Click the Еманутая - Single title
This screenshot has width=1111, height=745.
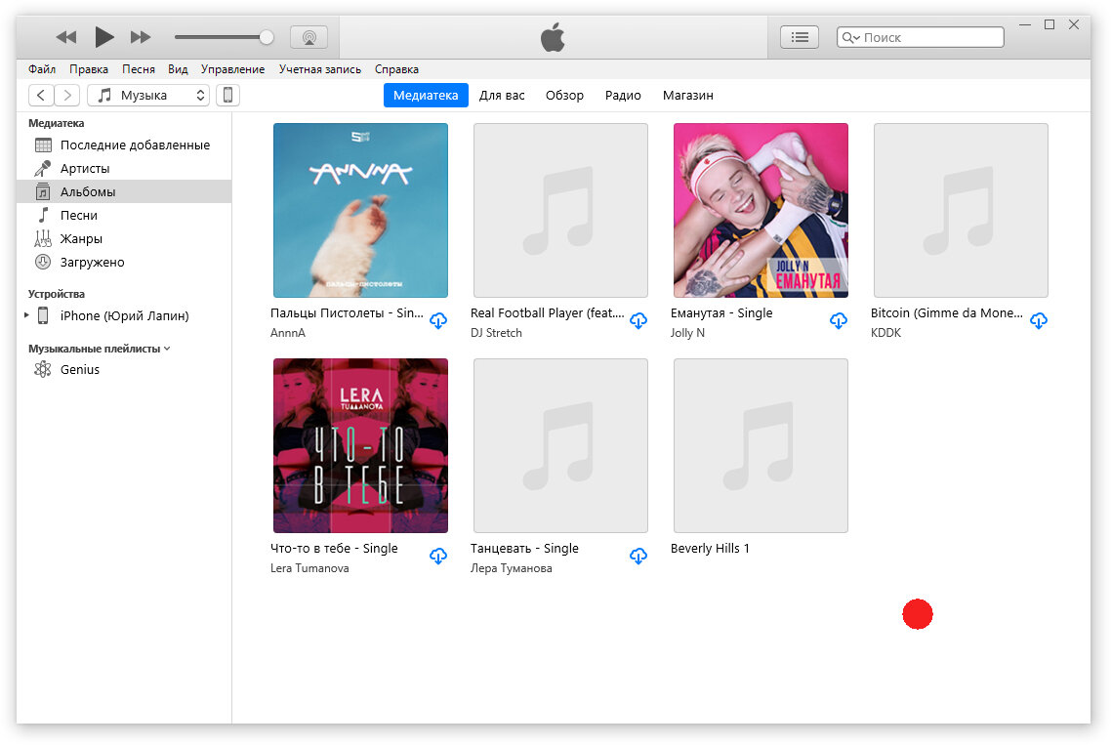(721, 312)
